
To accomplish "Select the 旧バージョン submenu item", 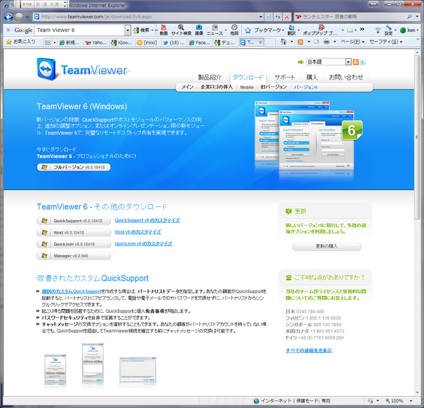I will point(273,87).
